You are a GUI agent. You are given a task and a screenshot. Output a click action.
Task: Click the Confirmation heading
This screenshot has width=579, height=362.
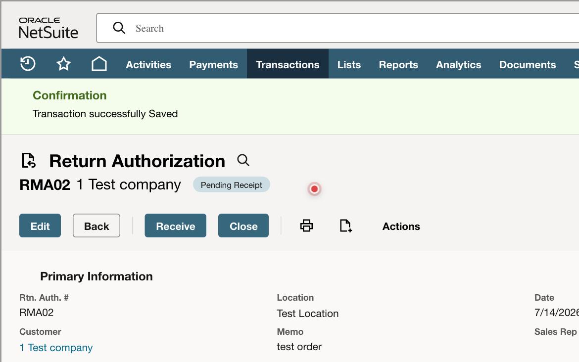pos(69,95)
